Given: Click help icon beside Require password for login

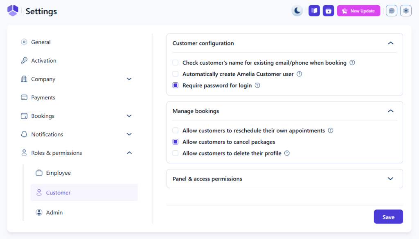Looking at the screenshot, I should [257, 86].
